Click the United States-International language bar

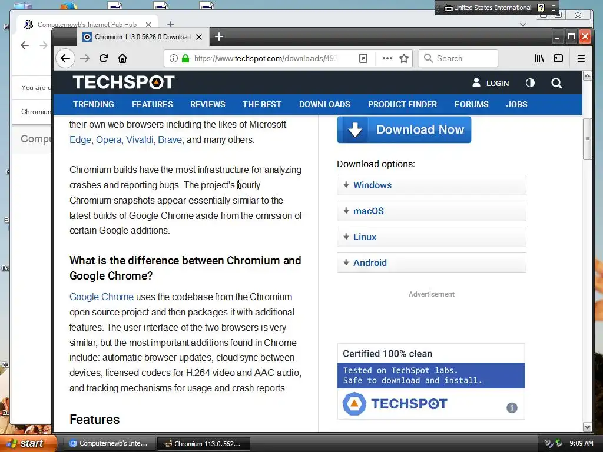pos(488,8)
